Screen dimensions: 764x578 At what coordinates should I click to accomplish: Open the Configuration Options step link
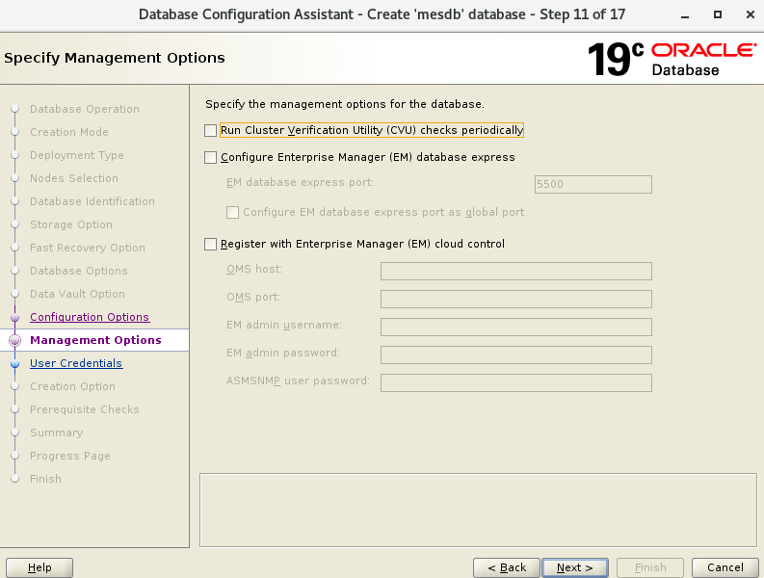click(x=90, y=317)
